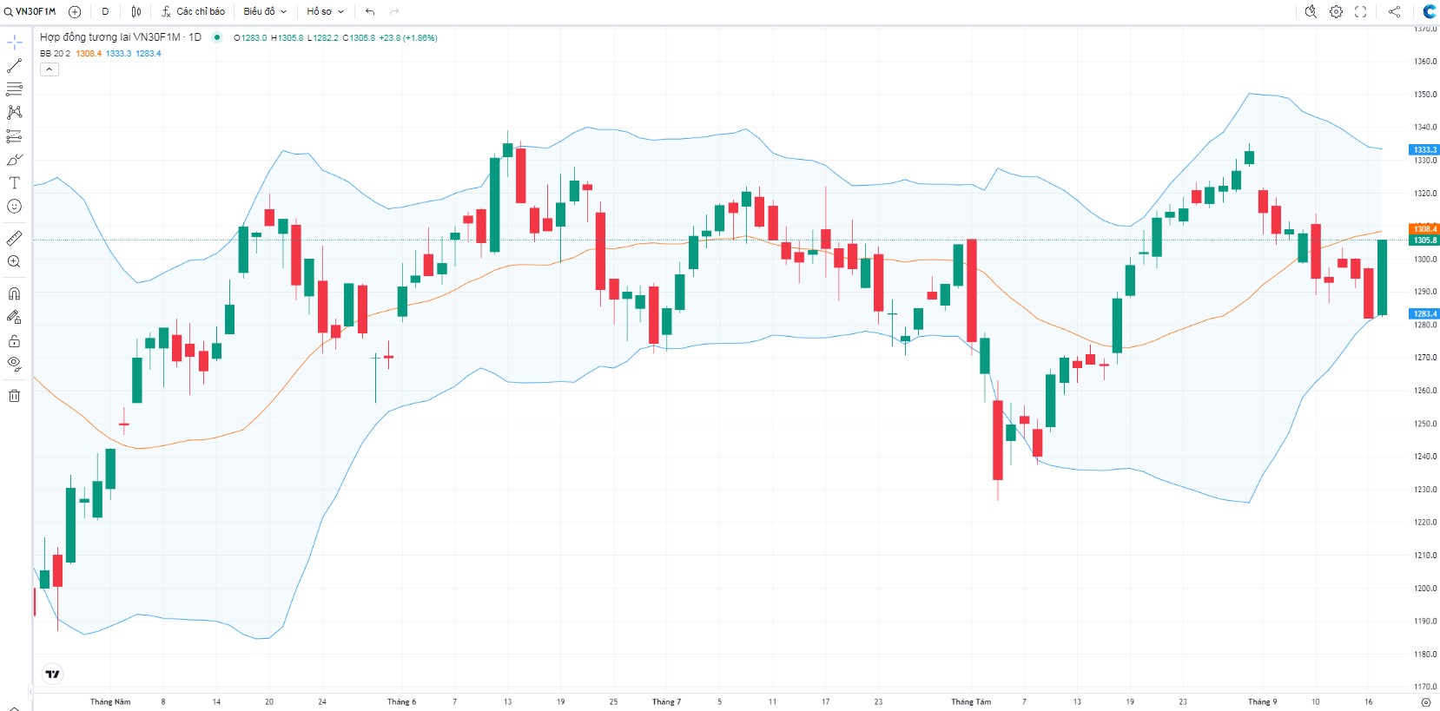The image size is (1440, 711).
Task: Share the chart snapshot
Action: [1394, 11]
